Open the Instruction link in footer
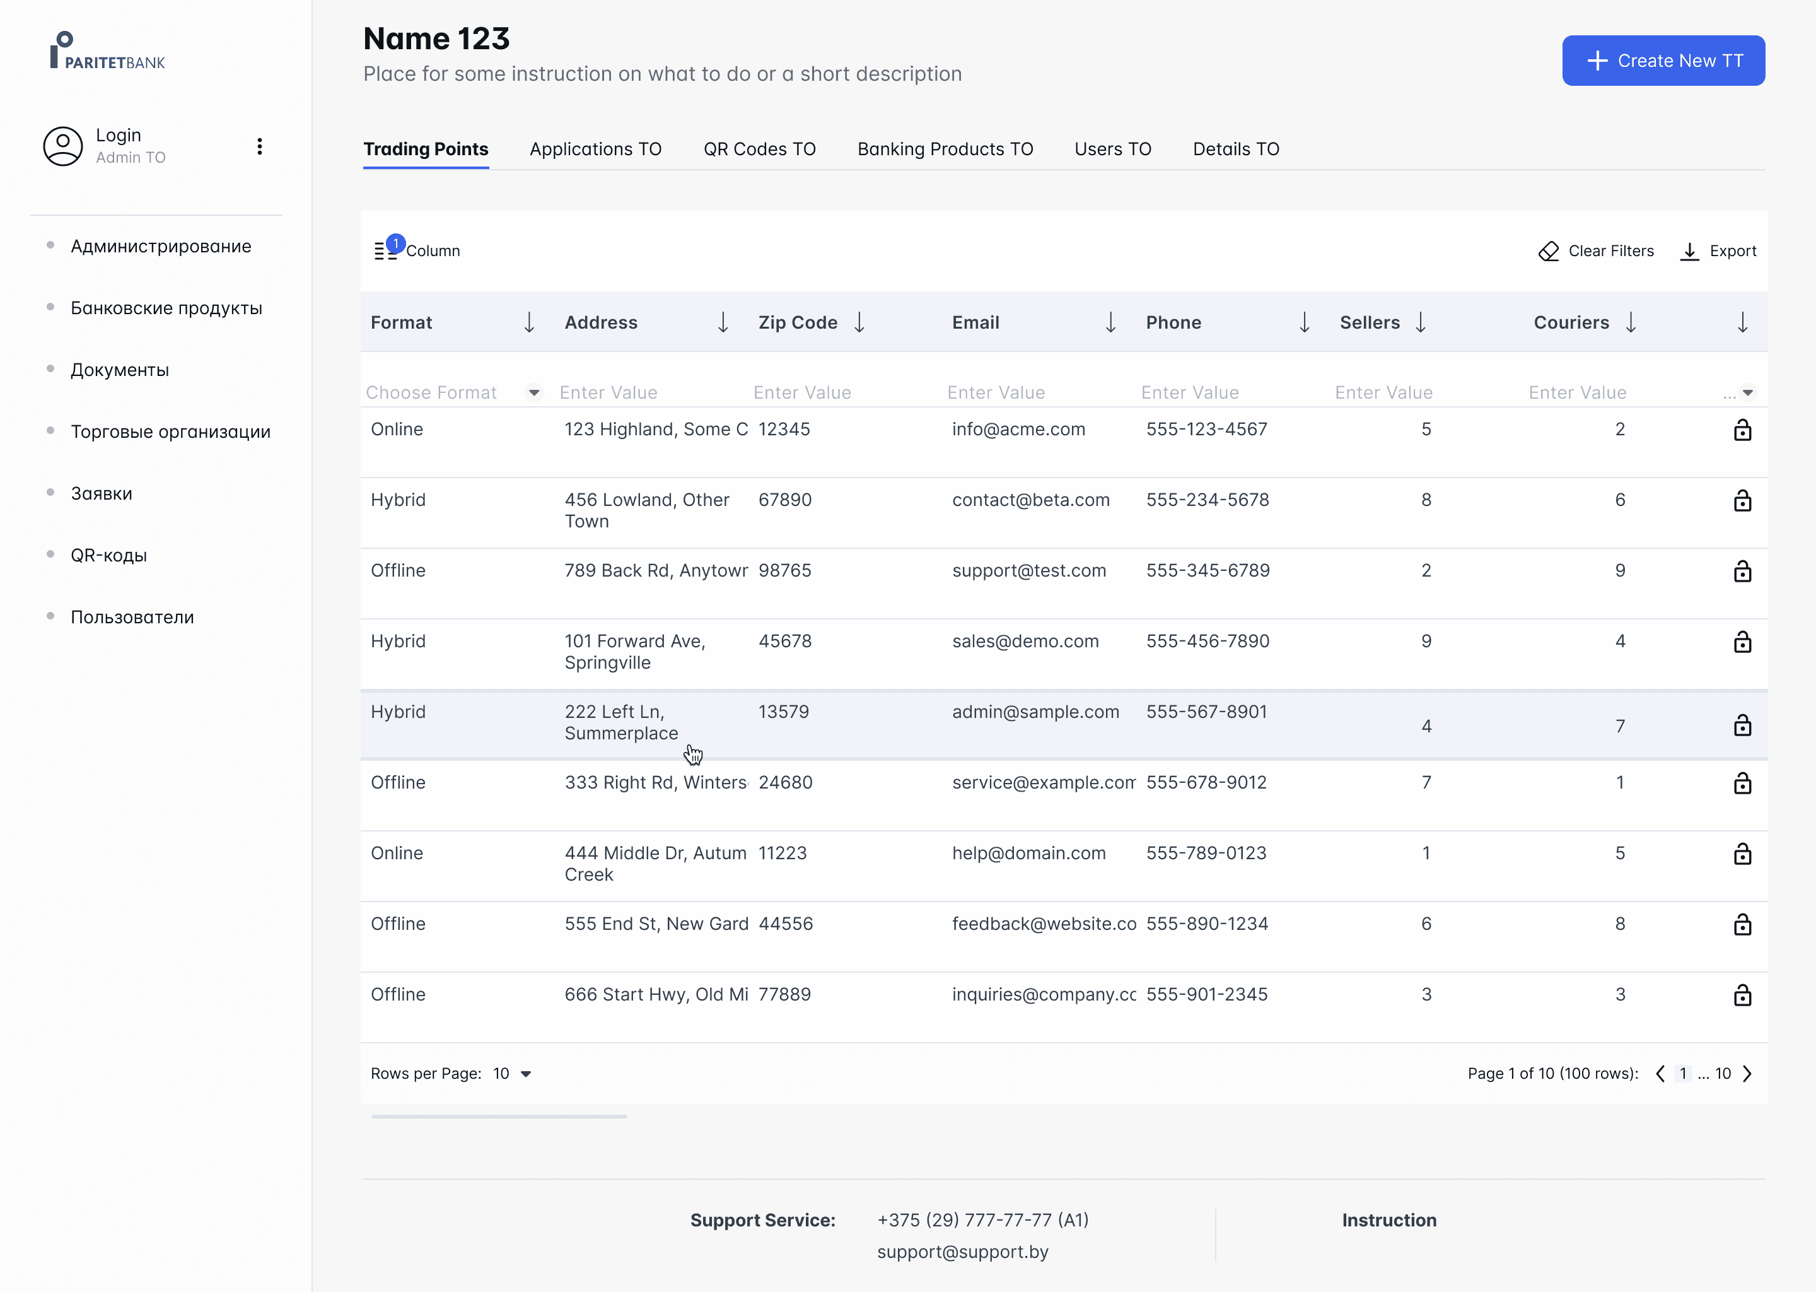Screen dimensions: 1816x1292 tap(1388, 1221)
